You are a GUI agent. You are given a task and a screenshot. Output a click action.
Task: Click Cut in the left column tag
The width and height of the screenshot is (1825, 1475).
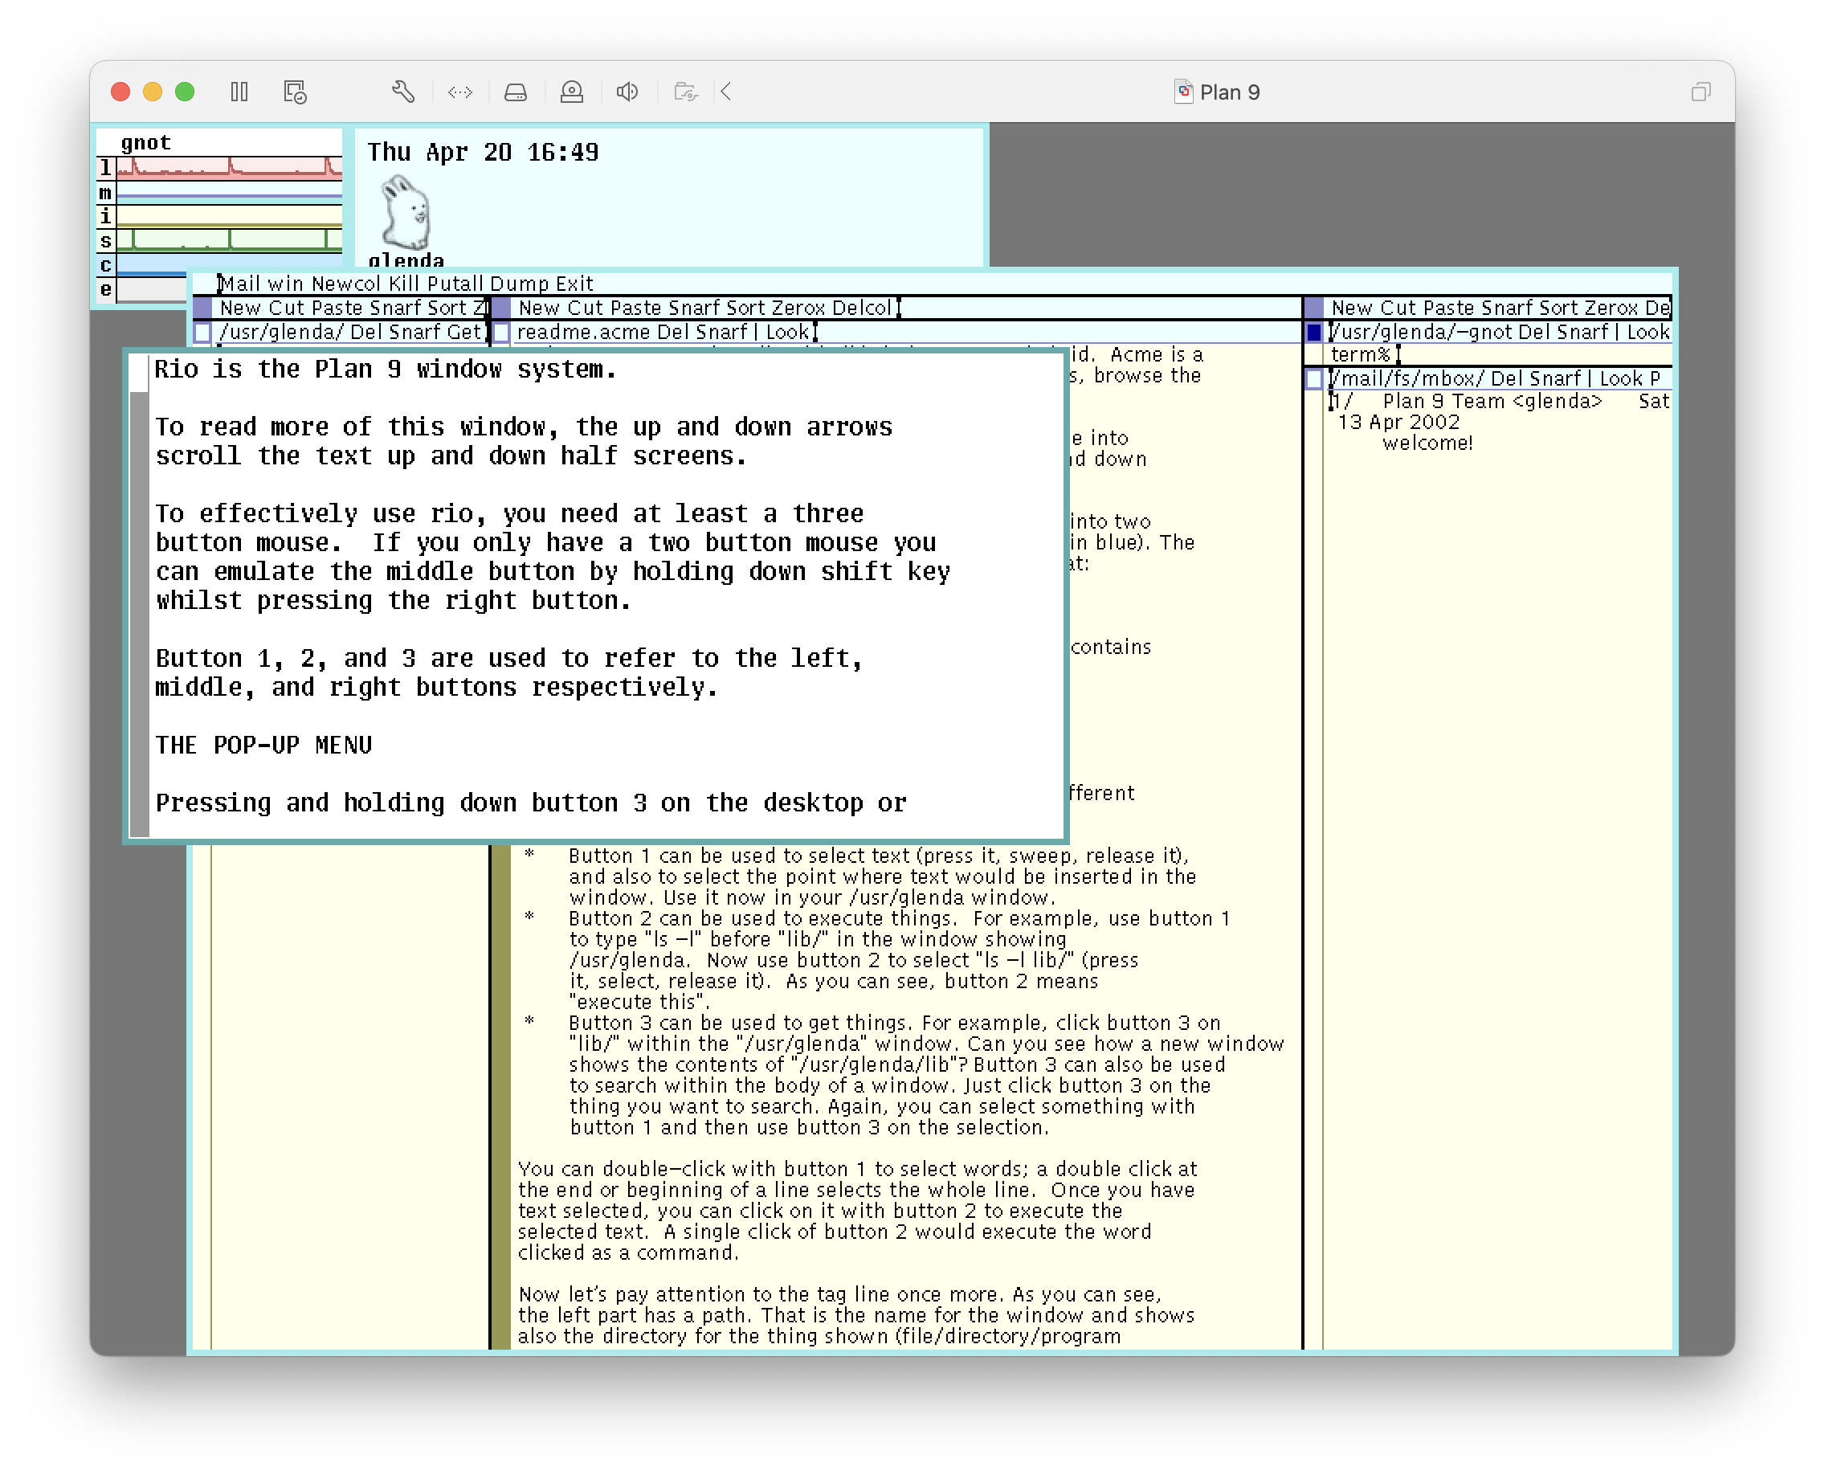(x=286, y=308)
